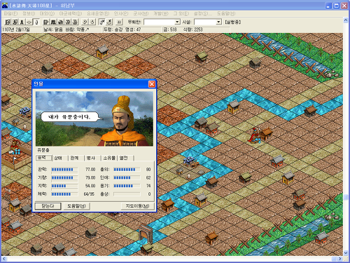The height and width of the screenshot is (263, 350).
Task: Open the 아군세력(D) menu
Action: 71,13
